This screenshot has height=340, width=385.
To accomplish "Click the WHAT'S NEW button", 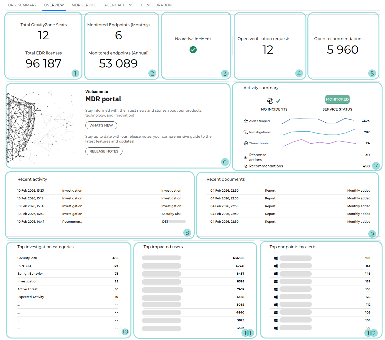I will (x=101, y=125).
